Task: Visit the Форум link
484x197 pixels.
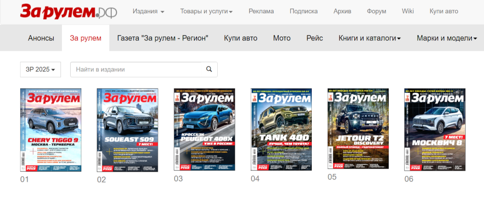Action: (377, 12)
